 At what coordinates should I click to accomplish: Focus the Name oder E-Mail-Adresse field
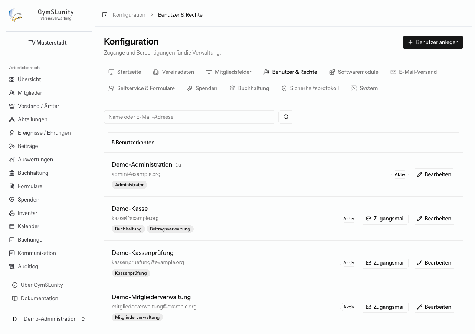click(x=190, y=117)
